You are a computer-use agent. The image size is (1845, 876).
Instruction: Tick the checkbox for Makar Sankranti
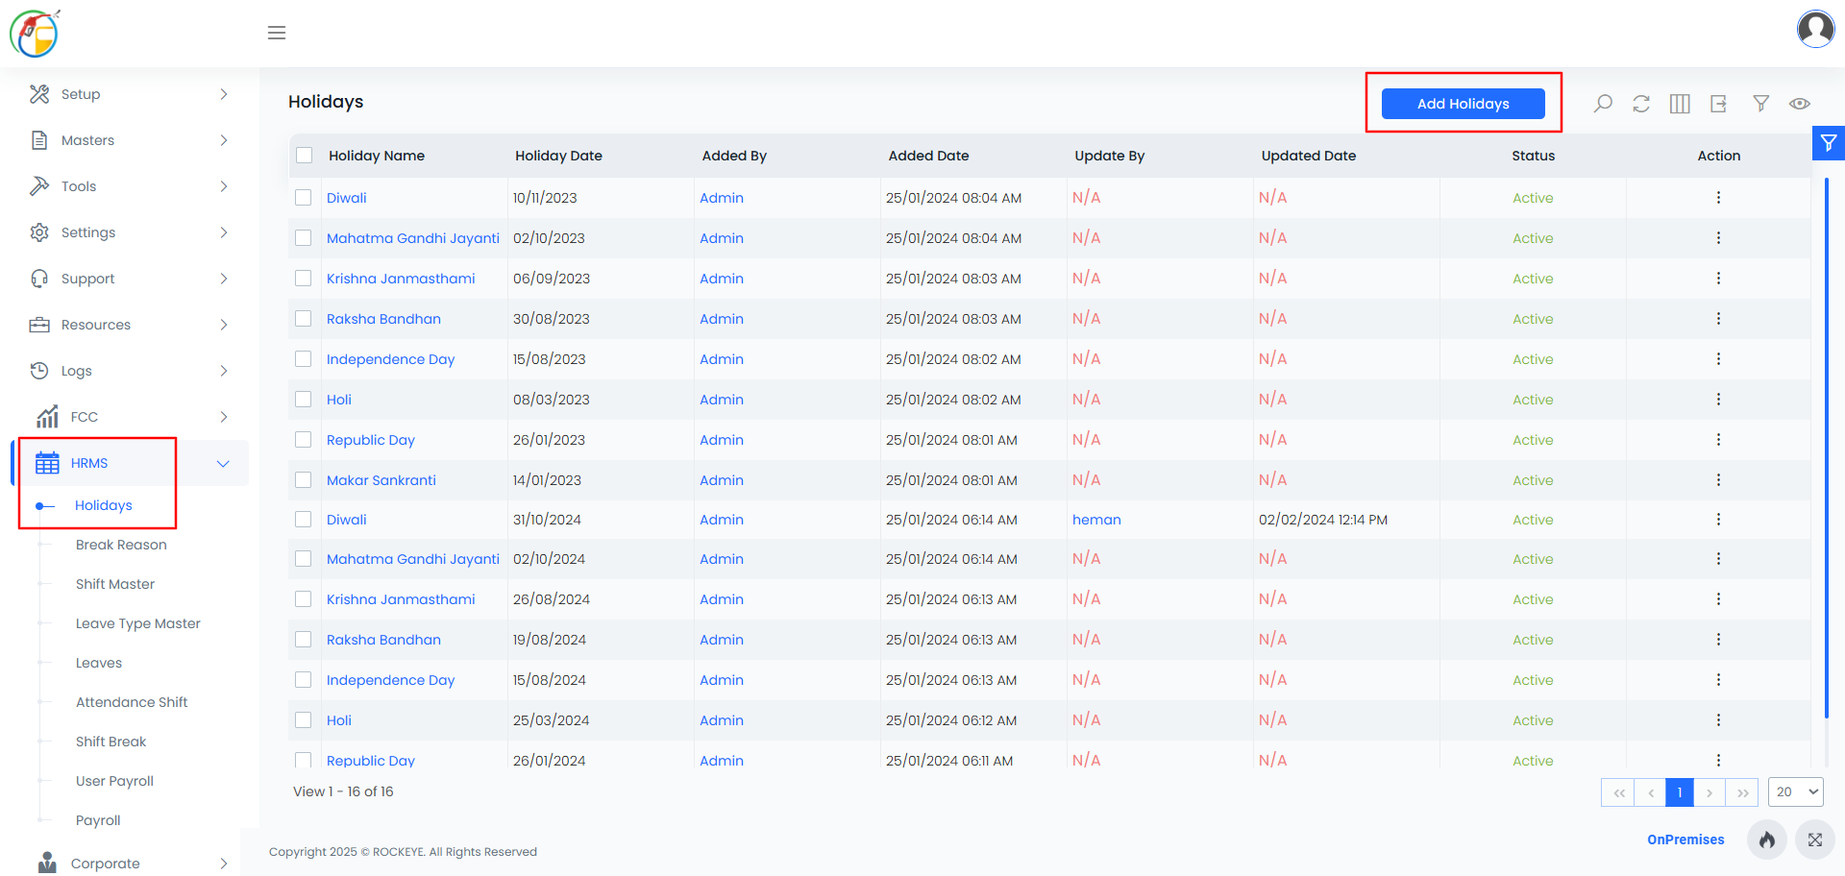click(304, 480)
